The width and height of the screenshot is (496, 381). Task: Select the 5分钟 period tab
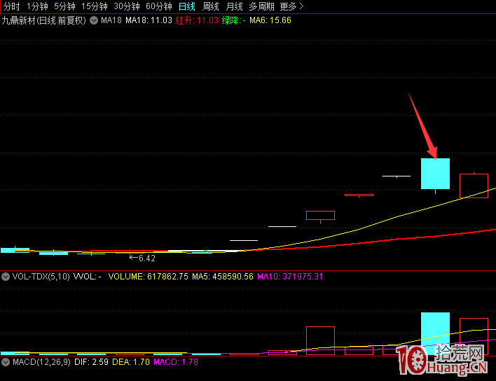coord(65,6)
